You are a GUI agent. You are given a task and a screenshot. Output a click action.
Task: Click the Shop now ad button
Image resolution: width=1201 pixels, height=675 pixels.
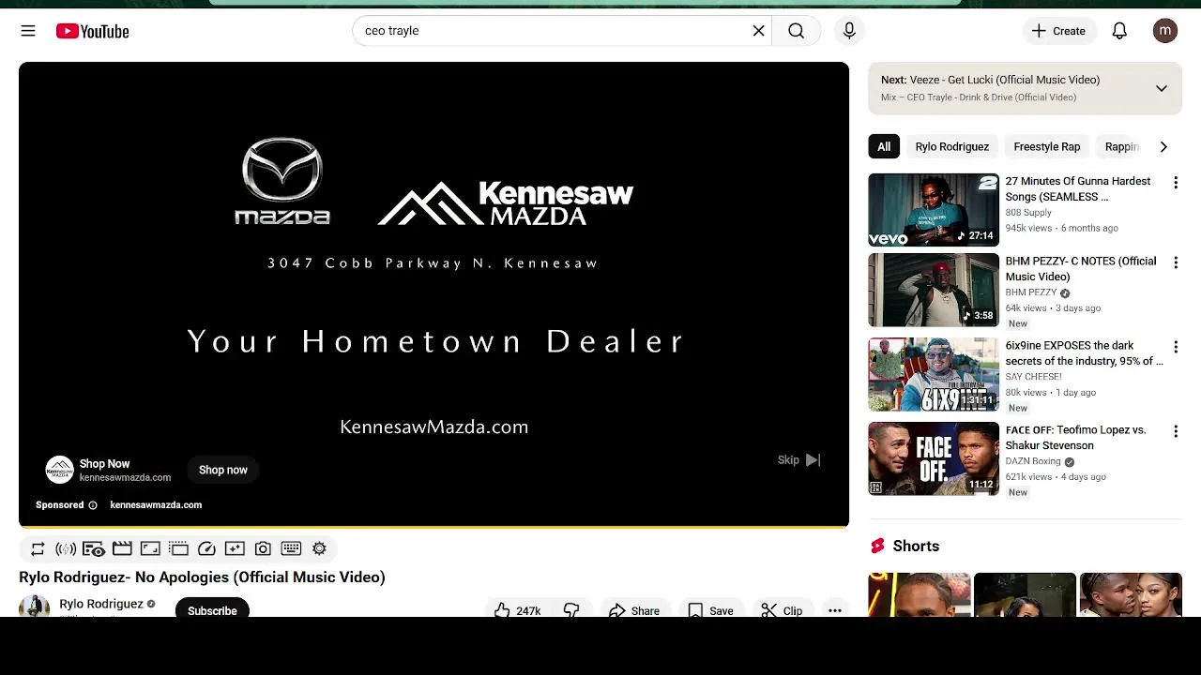(223, 470)
